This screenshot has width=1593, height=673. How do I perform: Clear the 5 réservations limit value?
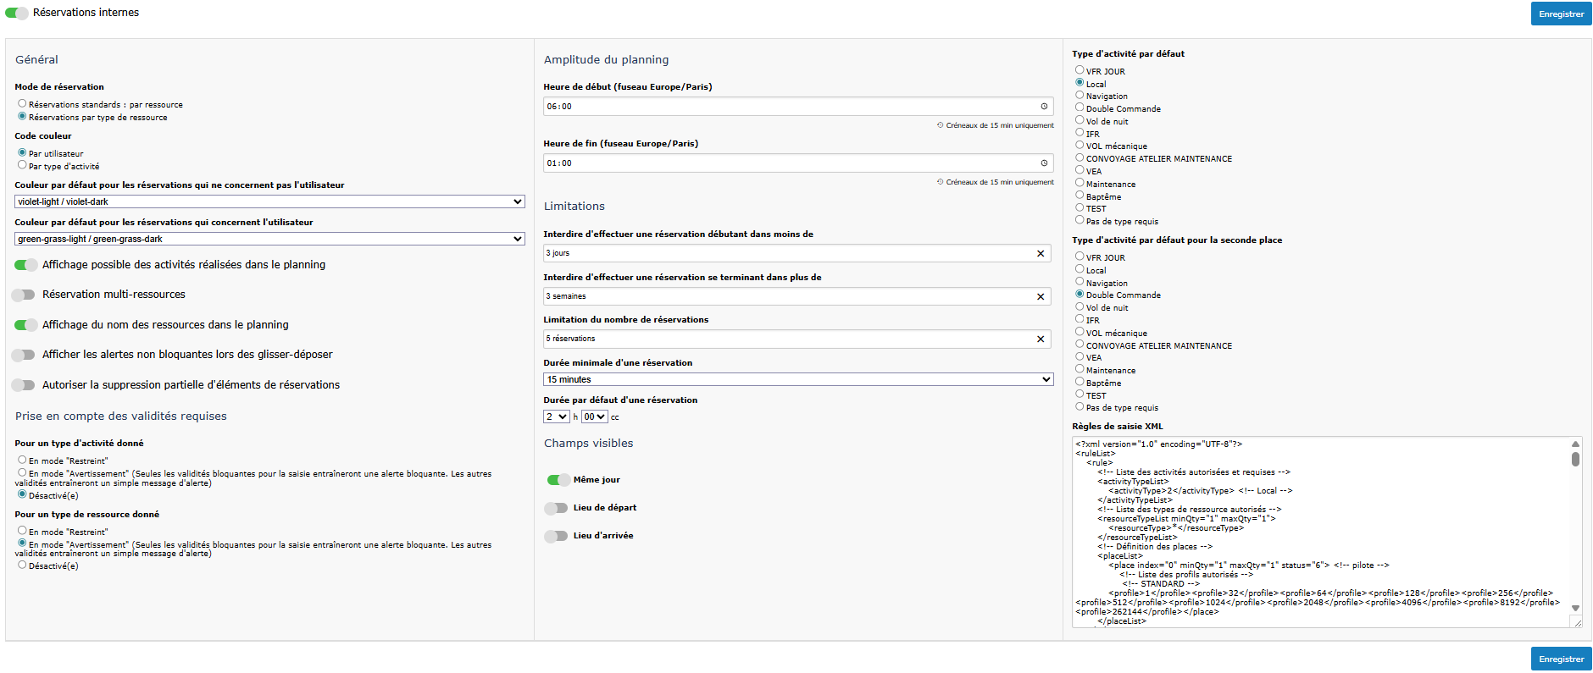1041,339
